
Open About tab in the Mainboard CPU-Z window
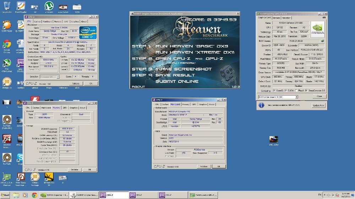coord(212,104)
